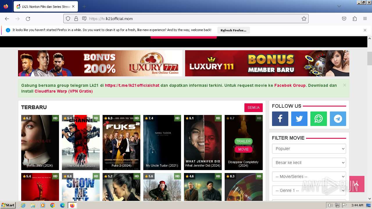Screen dimensions: 372x209
Task: Open the My Uncle Tudor (2021) poster
Action: pos(162,143)
